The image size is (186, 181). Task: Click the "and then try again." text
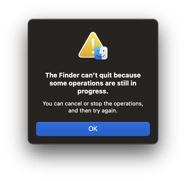click(93, 111)
